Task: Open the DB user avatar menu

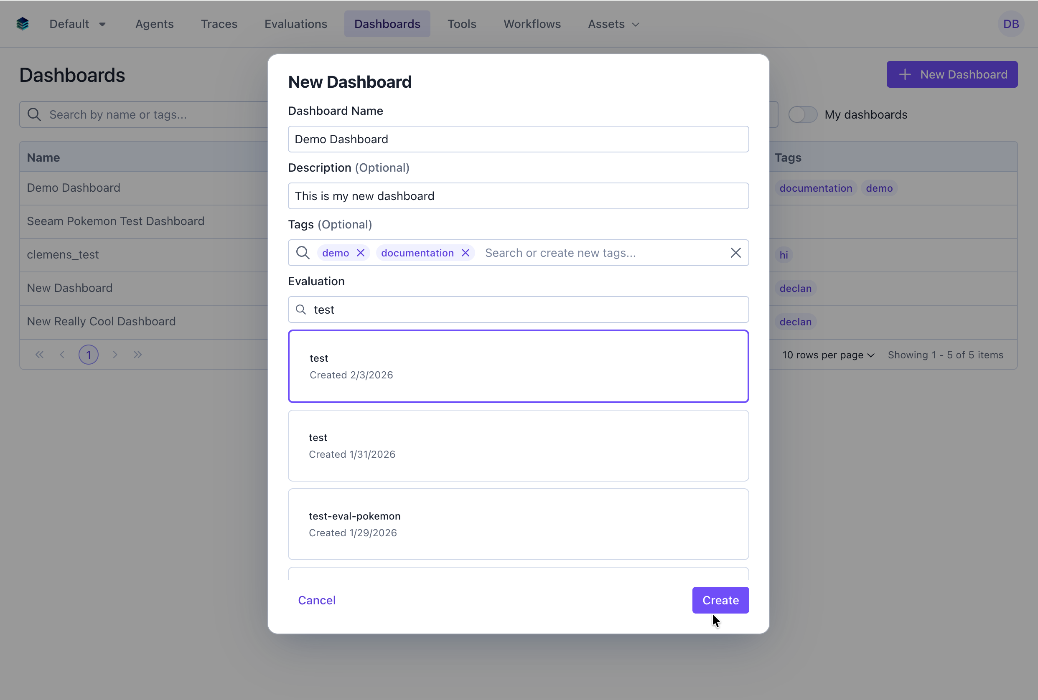Action: coord(1011,24)
